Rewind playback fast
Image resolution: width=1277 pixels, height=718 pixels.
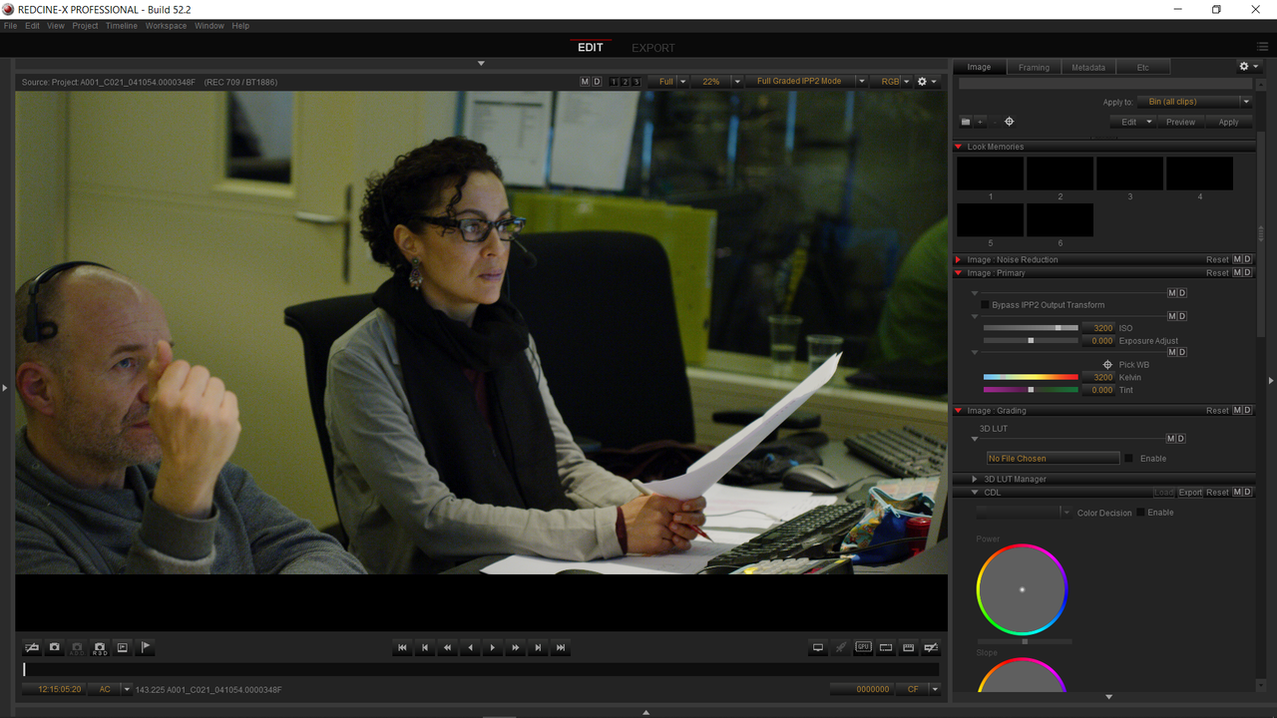[x=448, y=647]
